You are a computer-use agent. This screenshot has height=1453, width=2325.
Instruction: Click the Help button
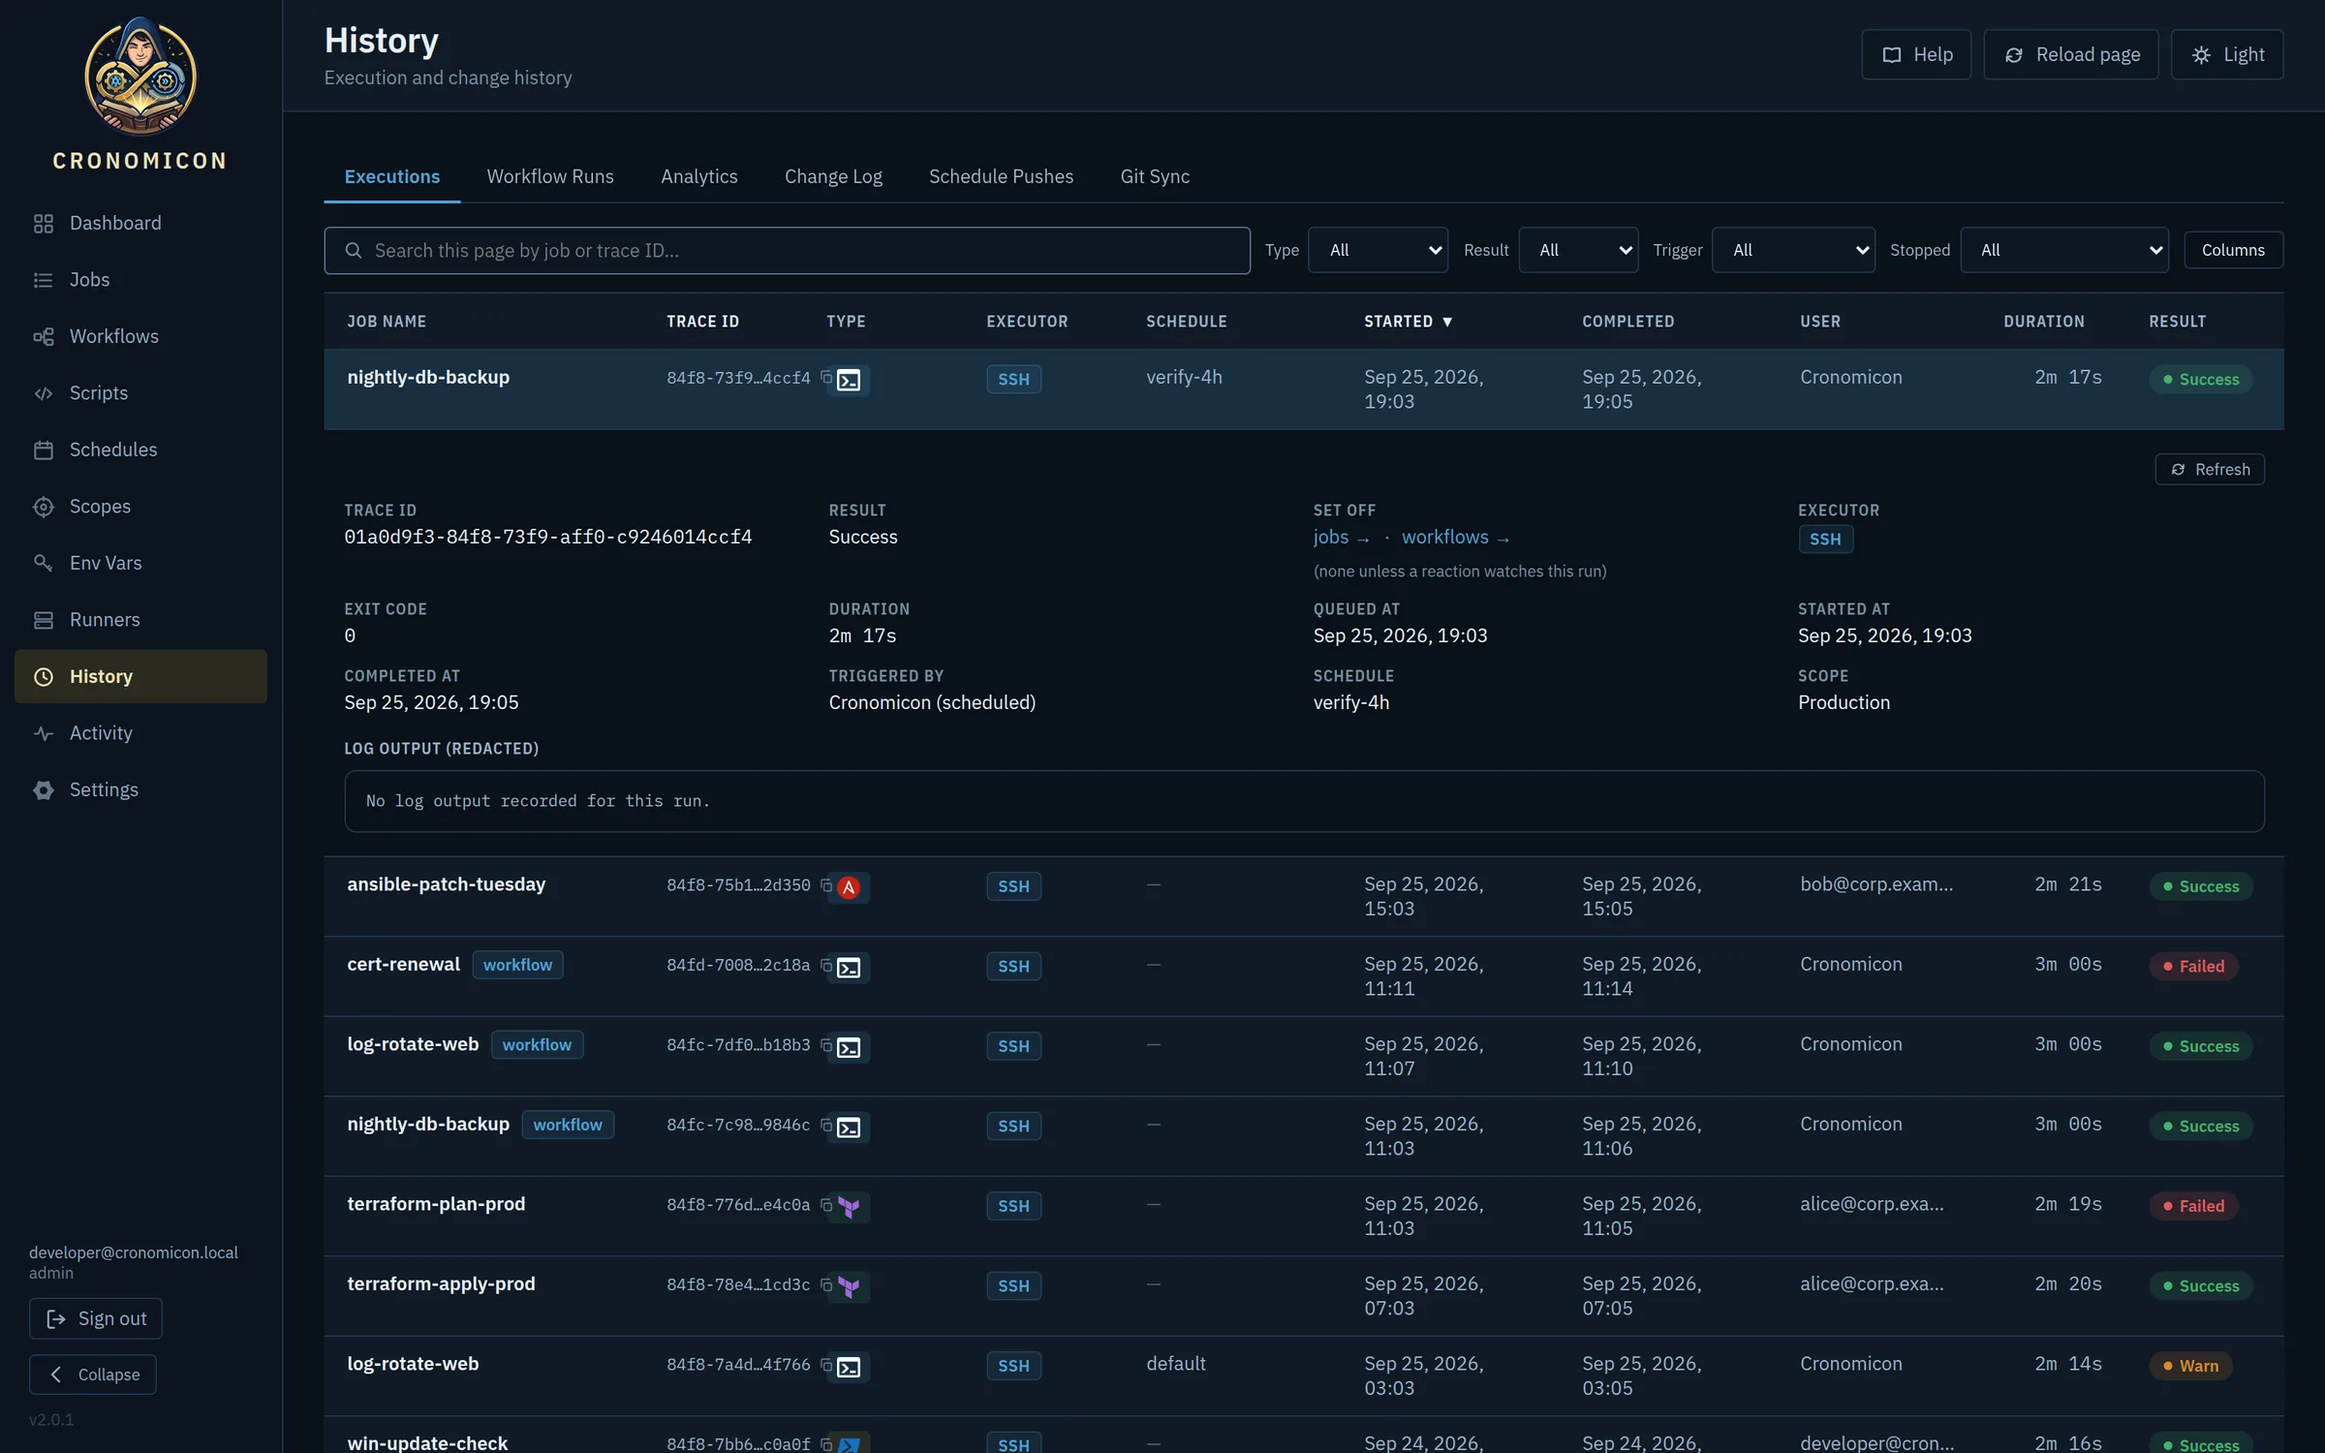1915,54
